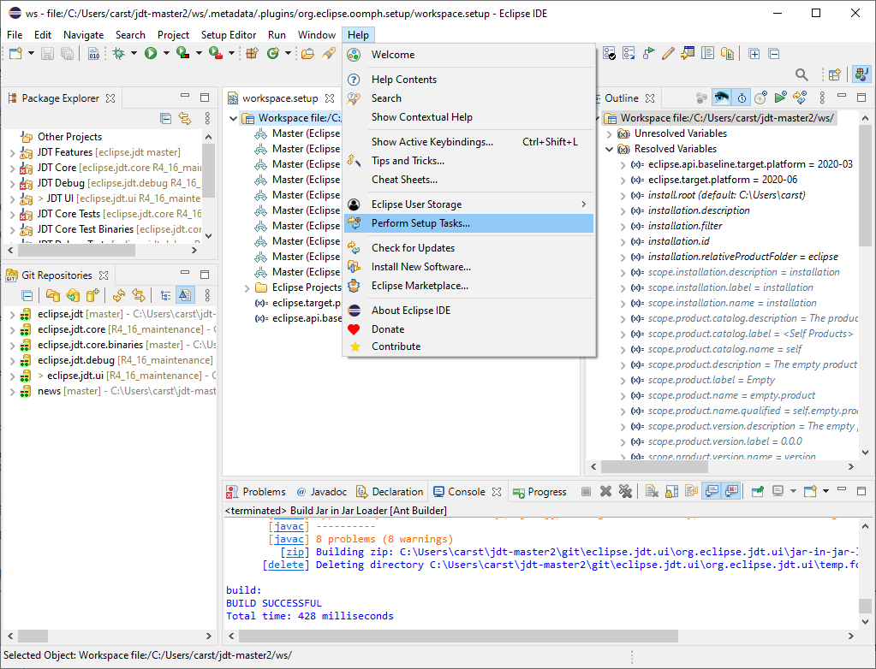This screenshot has width=876, height=669.
Task: Collapse the Resolved Variables node in Outline
Action: [x=610, y=149]
